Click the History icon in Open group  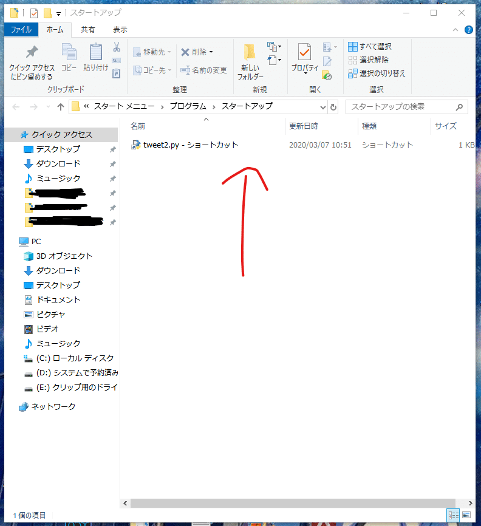click(327, 75)
